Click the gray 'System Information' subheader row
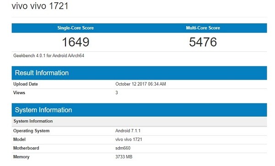 coord(139,121)
